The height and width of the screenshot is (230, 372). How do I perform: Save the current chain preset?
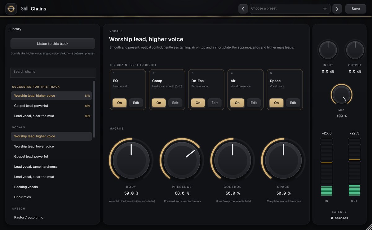click(x=356, y=9)
